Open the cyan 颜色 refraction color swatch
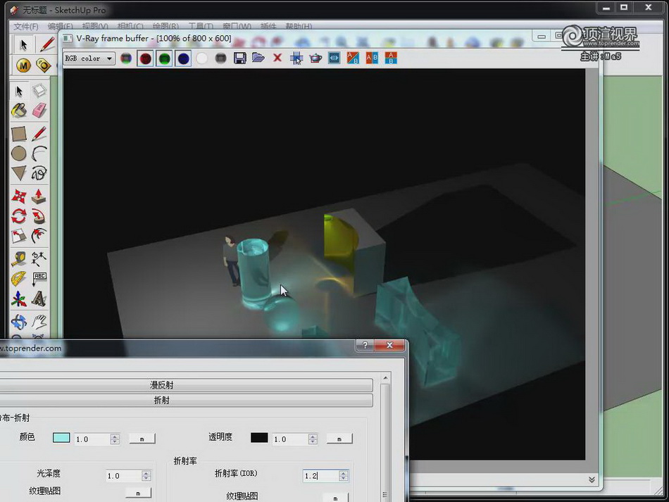 click(x=61, y=438)
